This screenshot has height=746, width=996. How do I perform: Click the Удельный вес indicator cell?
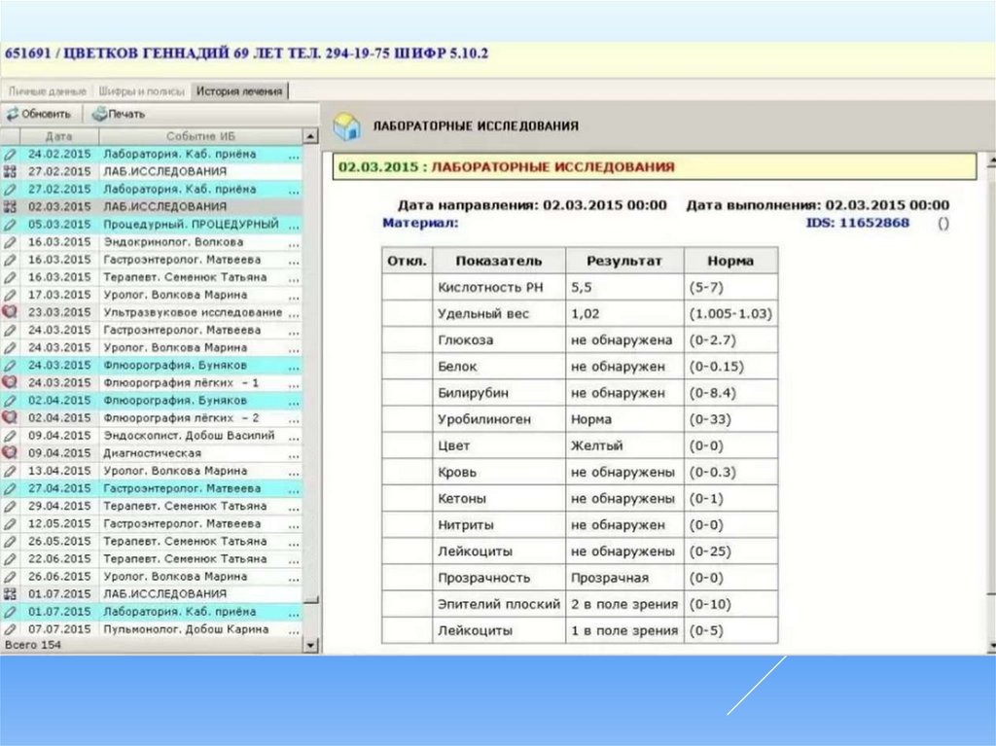click(499, 314)
